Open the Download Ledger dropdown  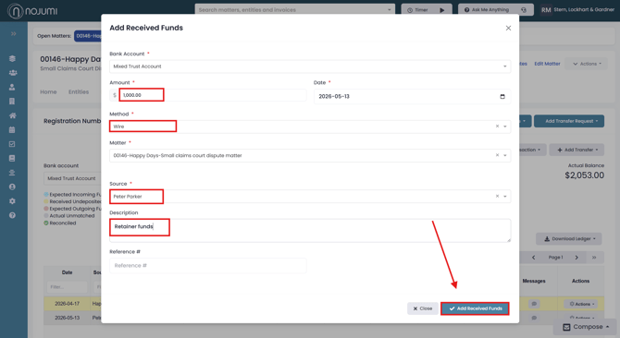(x=568, y=238)
